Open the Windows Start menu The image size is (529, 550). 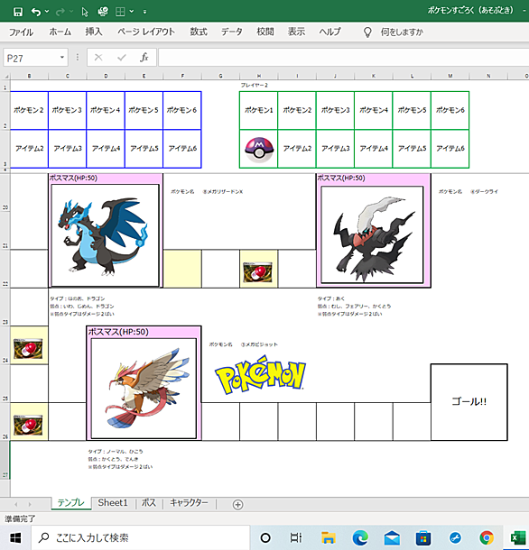click(15, 537)
